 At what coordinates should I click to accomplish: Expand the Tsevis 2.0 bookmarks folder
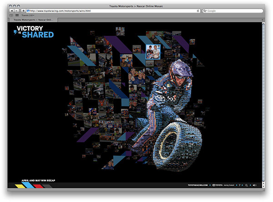tap(28, 15)
